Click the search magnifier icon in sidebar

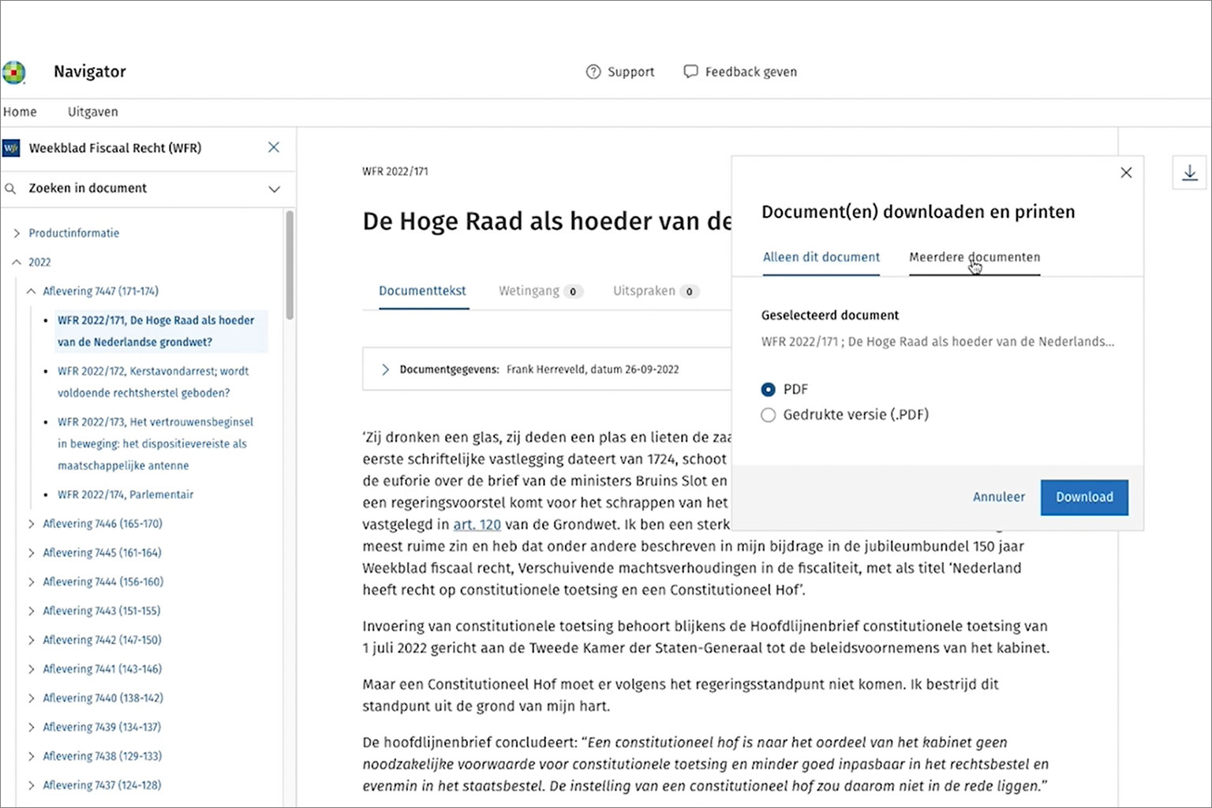pyautogui.click(x=11, y=189)
